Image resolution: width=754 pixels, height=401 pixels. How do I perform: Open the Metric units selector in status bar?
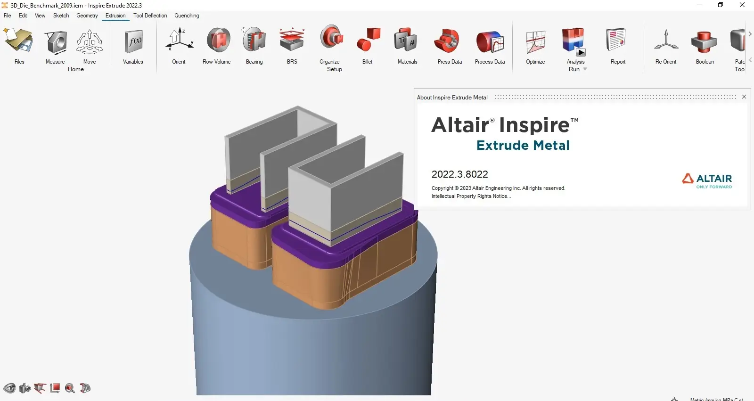pos(717,399)
